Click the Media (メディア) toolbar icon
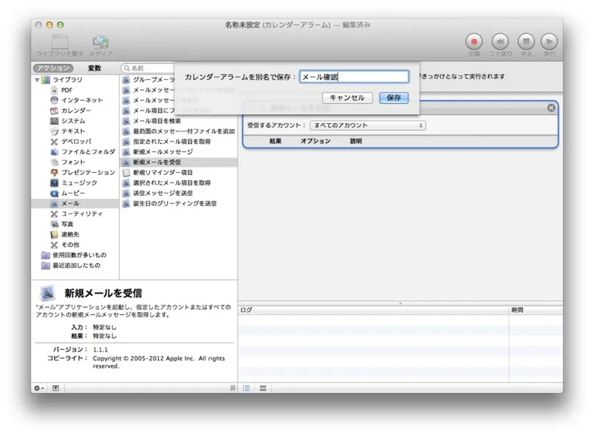This screenshot has width=594, height=436. (101, 42)
